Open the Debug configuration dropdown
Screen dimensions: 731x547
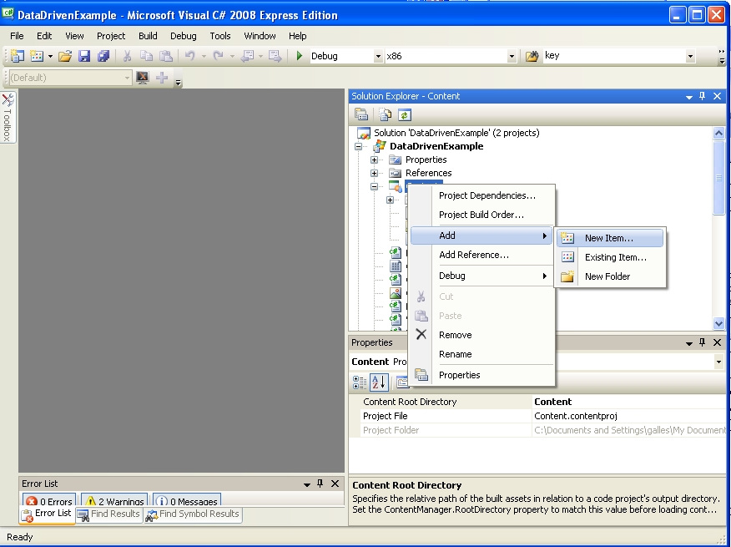pyautogui.click(x=378, y=57)
